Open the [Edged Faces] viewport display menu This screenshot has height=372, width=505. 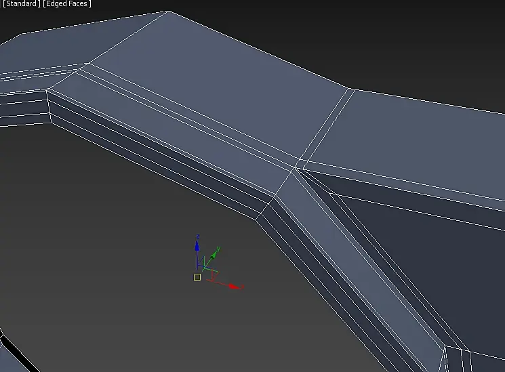[x=67, y=3]
